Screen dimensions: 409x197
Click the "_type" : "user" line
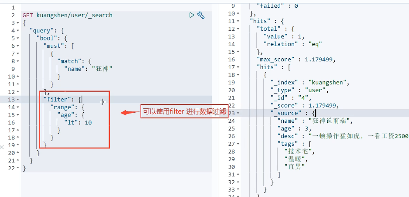point(299,90)
